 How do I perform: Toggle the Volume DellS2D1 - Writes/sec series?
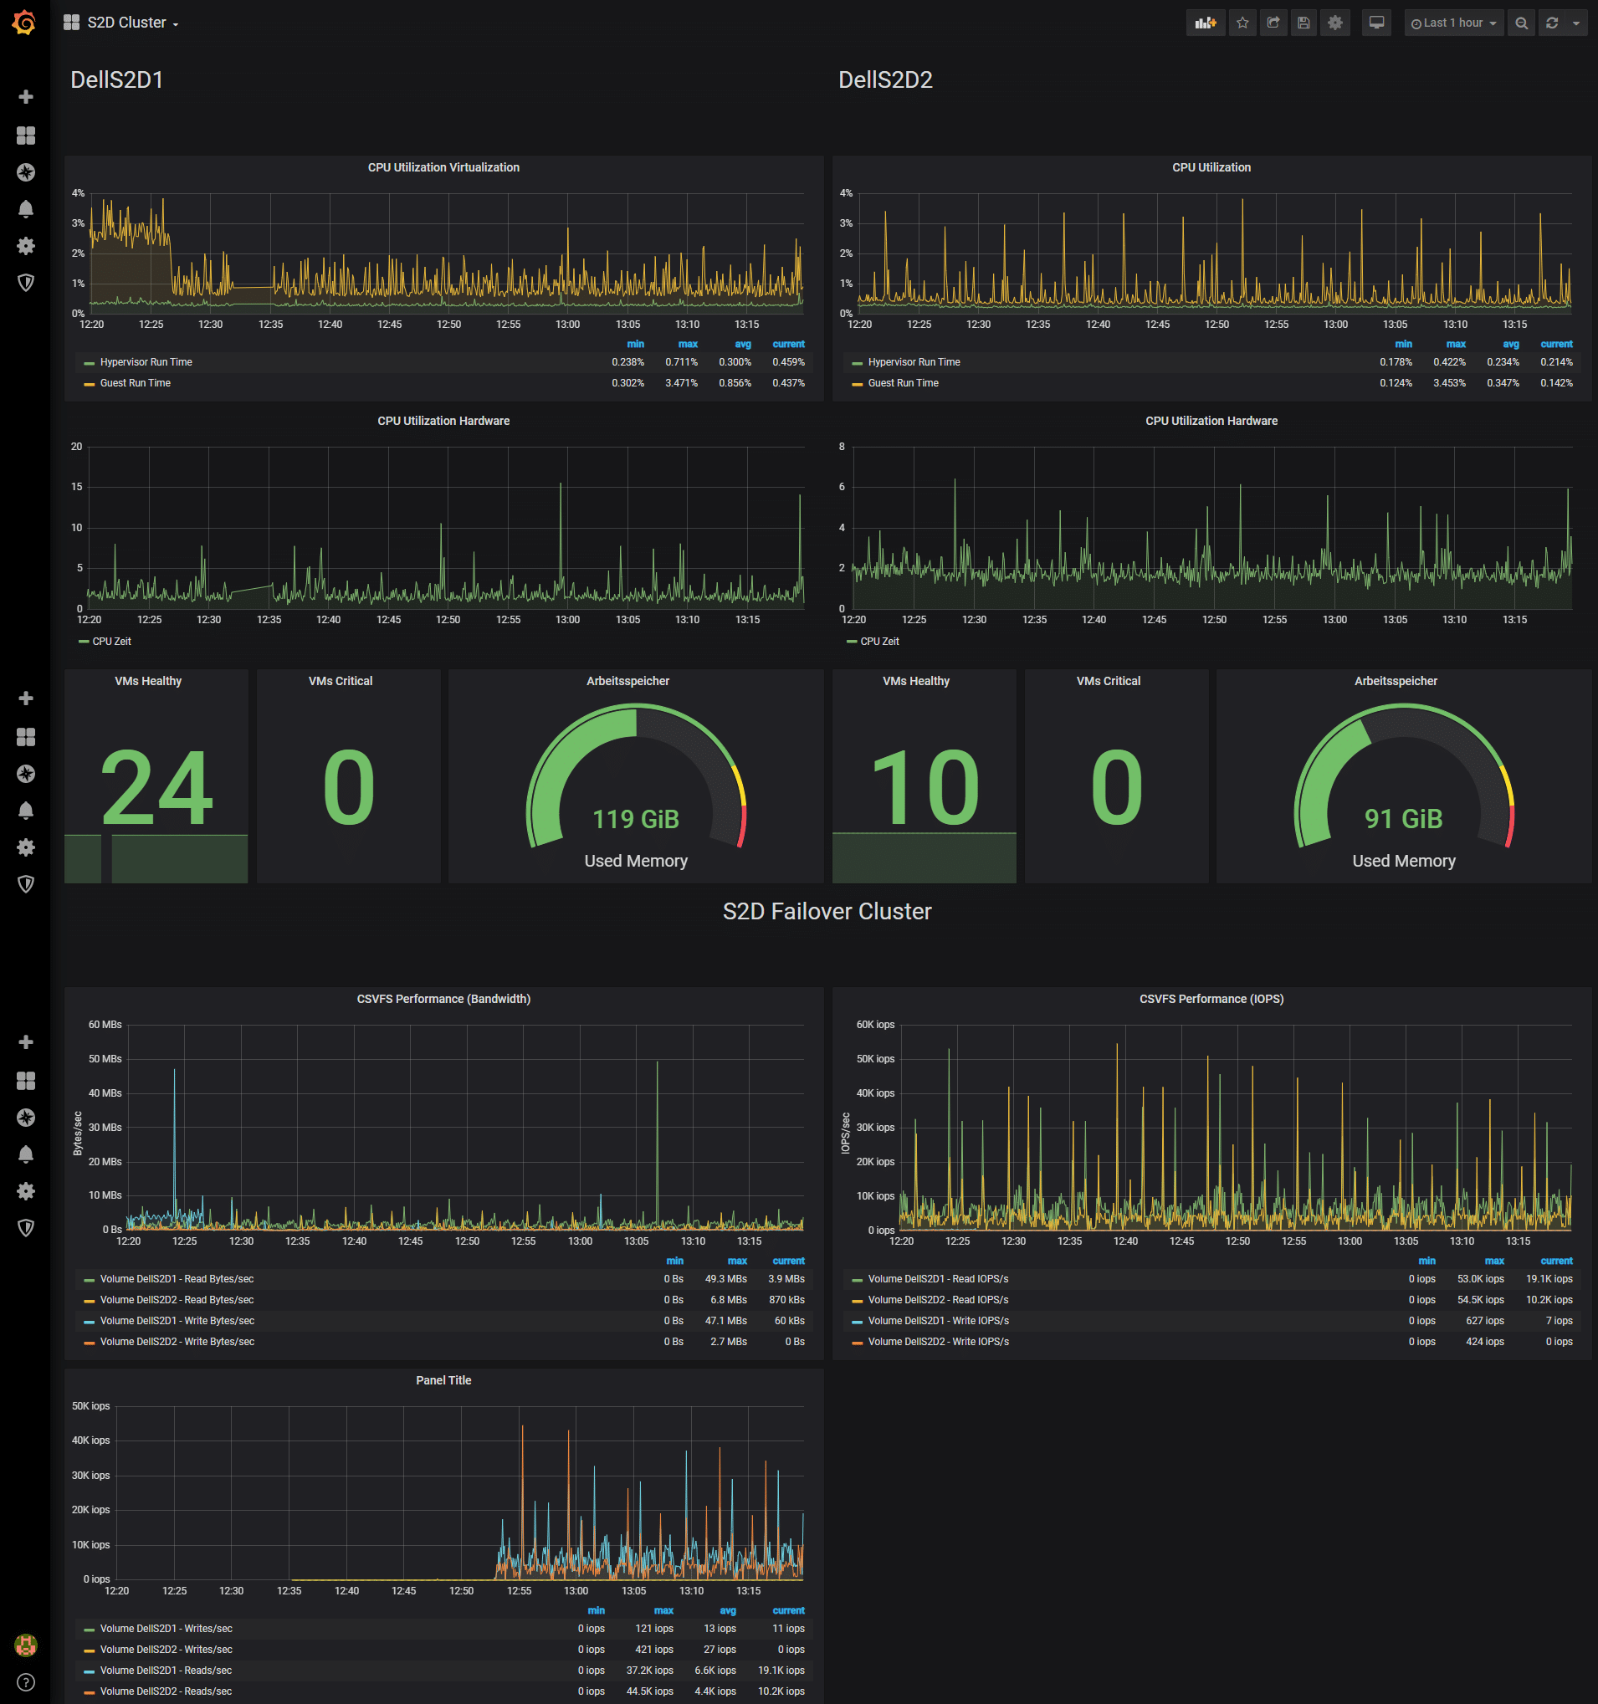click(166, 1629)
